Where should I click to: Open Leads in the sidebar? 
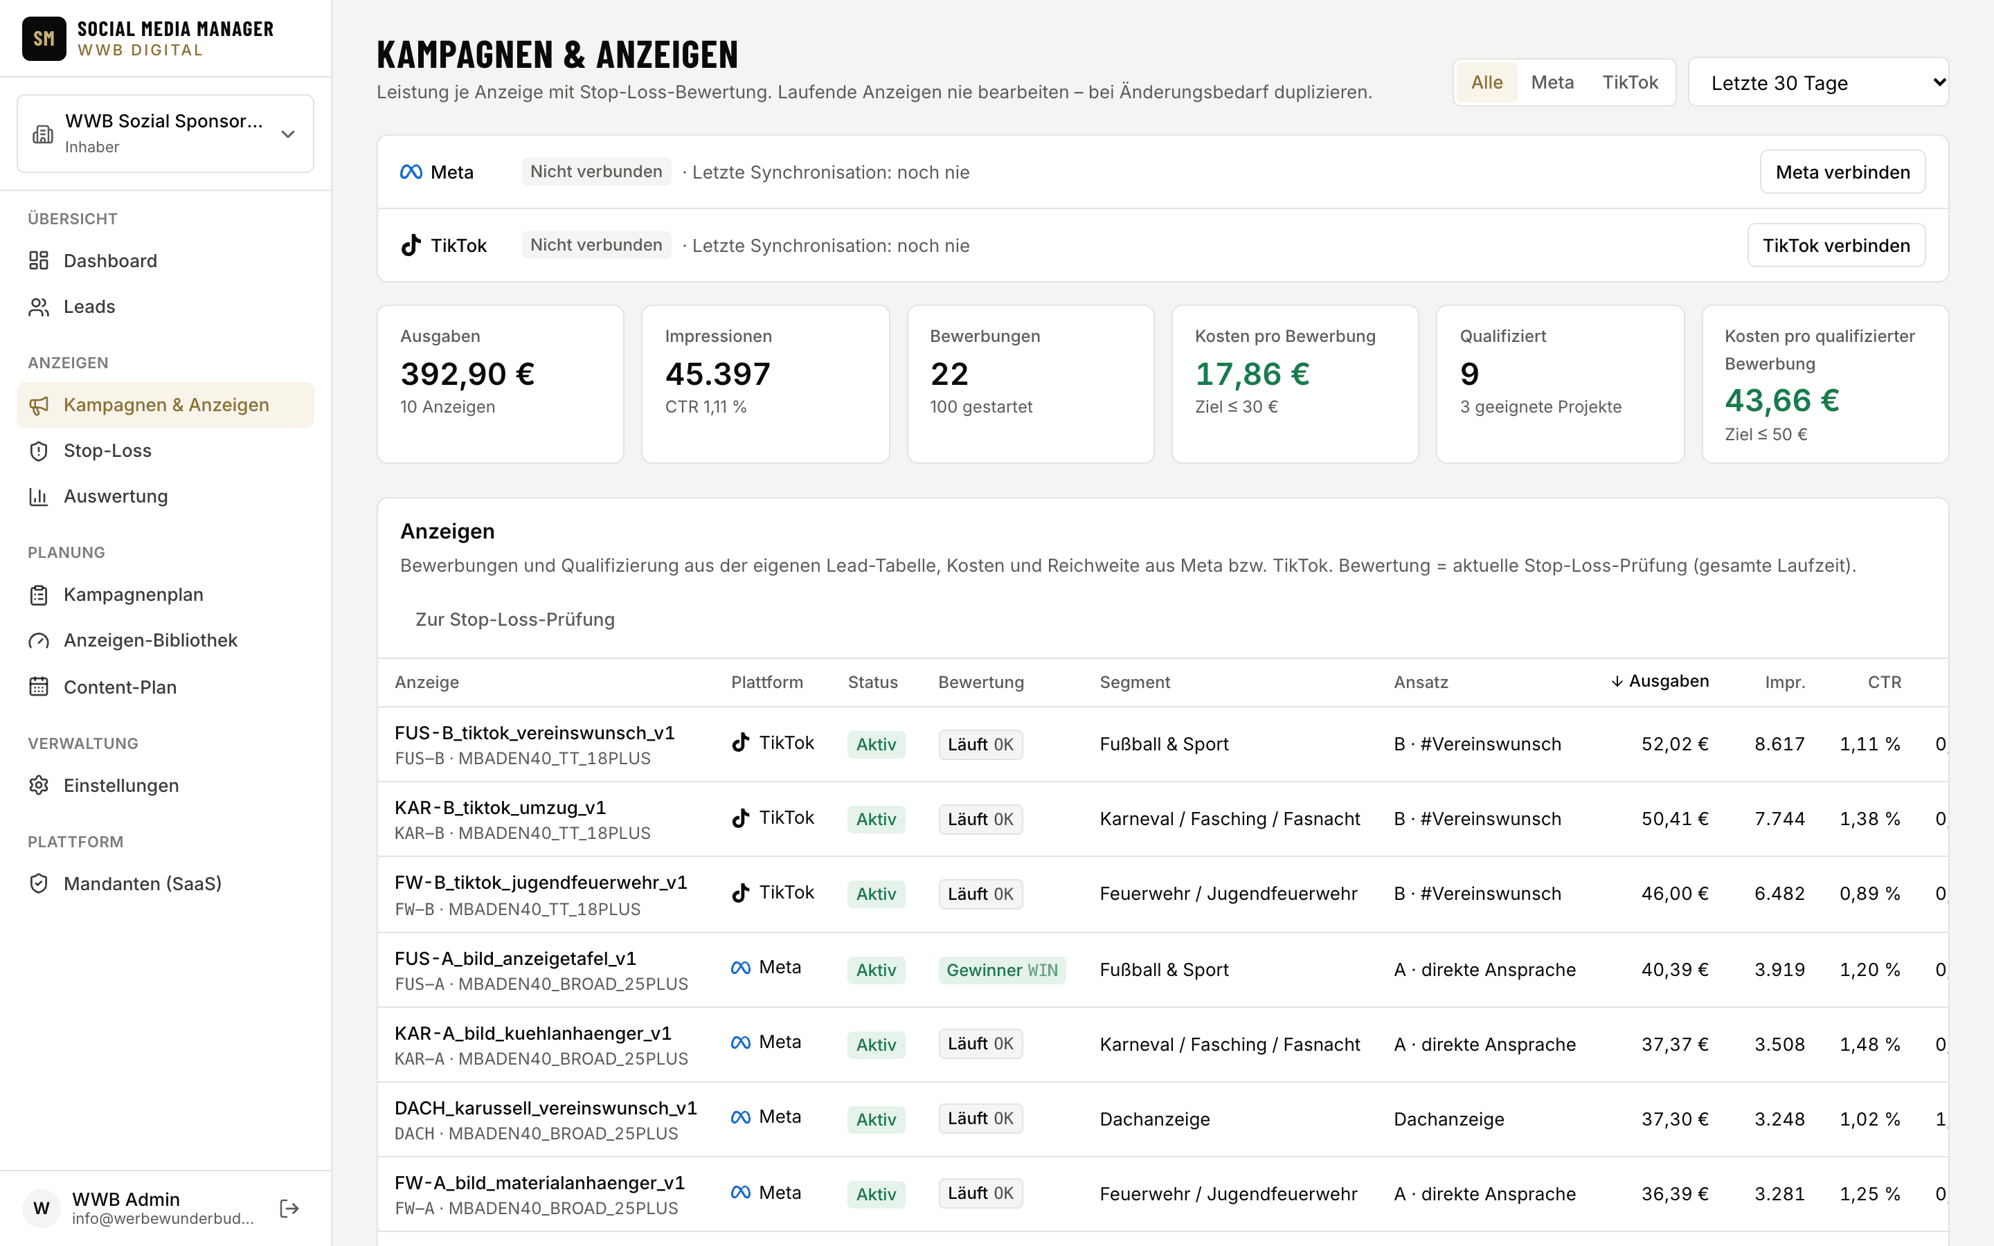165,307
